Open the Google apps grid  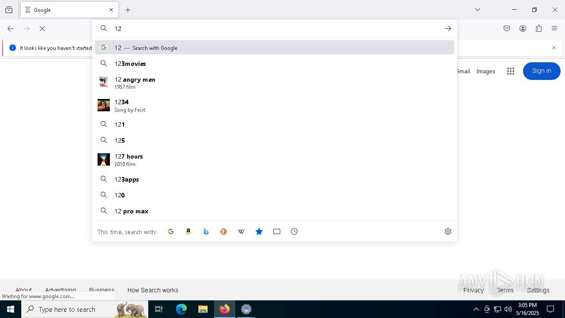(511, 71)
